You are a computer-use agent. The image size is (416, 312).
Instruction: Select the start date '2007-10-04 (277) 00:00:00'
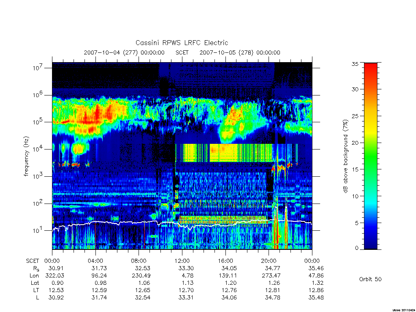click(124, 52)
